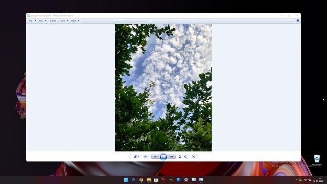Maximize the Windows Photo Viewer window

click(x=289, y=16)
